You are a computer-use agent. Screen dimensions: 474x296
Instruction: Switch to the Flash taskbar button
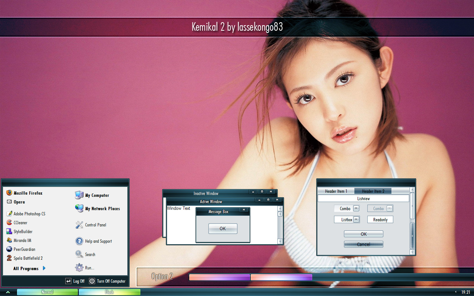click(110, 292)
